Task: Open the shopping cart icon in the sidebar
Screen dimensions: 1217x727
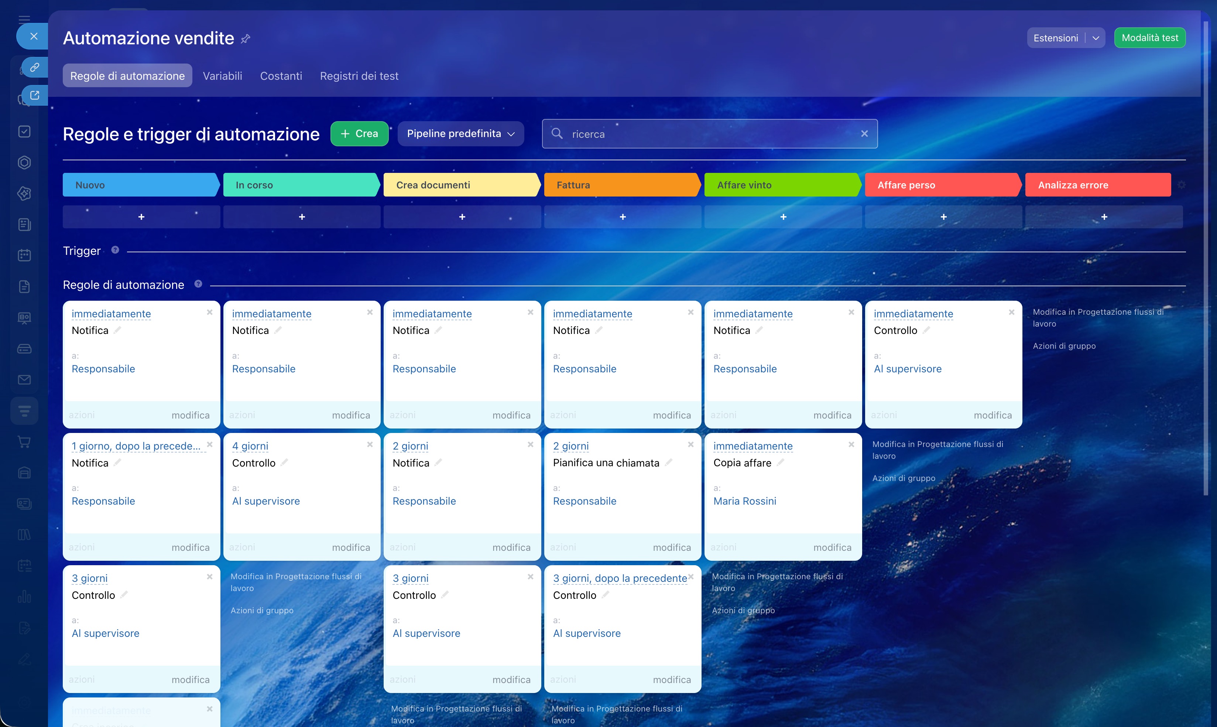Action: [24, 442]
